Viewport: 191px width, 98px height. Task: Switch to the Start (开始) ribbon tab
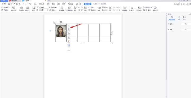point(30,4)
